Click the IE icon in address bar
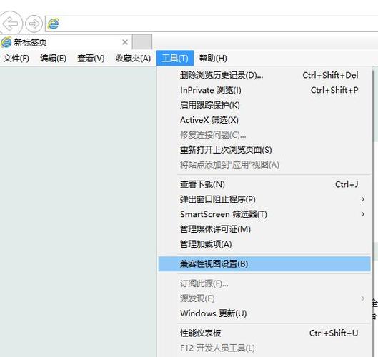Screen dimensions: 378x357 (53, 24)
